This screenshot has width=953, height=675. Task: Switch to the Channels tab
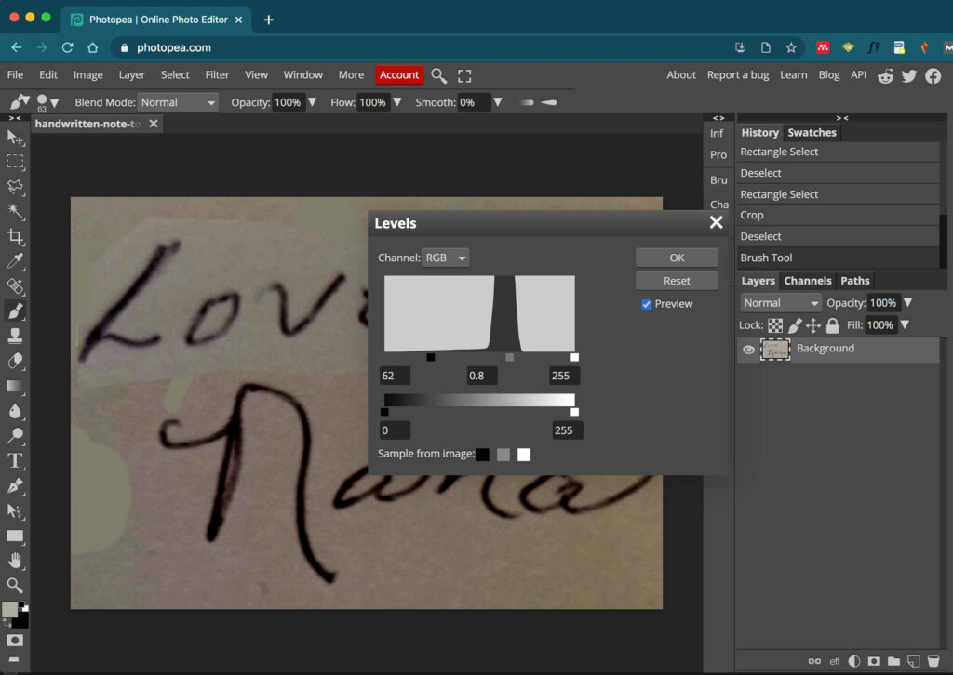(808, 280)
